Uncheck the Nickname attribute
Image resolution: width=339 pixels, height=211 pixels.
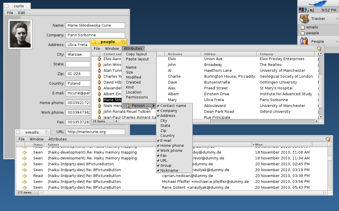coord(169,171)
